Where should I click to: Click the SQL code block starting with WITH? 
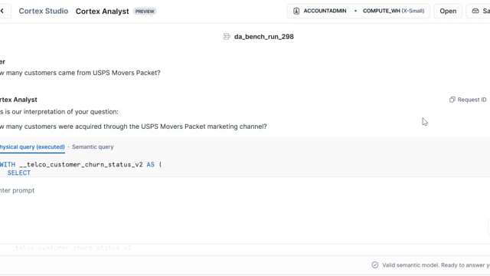[245, 169]
